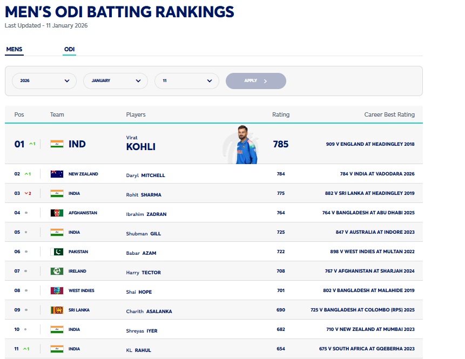Open the day 11 dropdown
Screen dimensions: 465x359
tap(187, 81)
